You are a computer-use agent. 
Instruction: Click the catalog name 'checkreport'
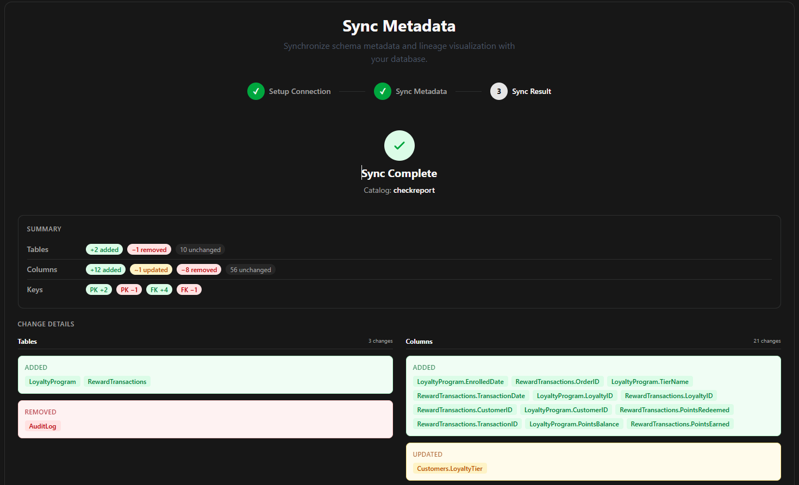[x=414, y=190]
